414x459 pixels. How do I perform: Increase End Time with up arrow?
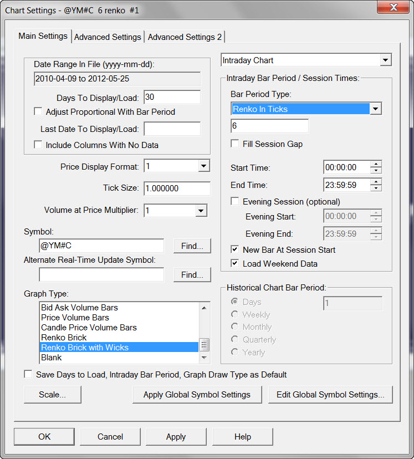point(376,181)
